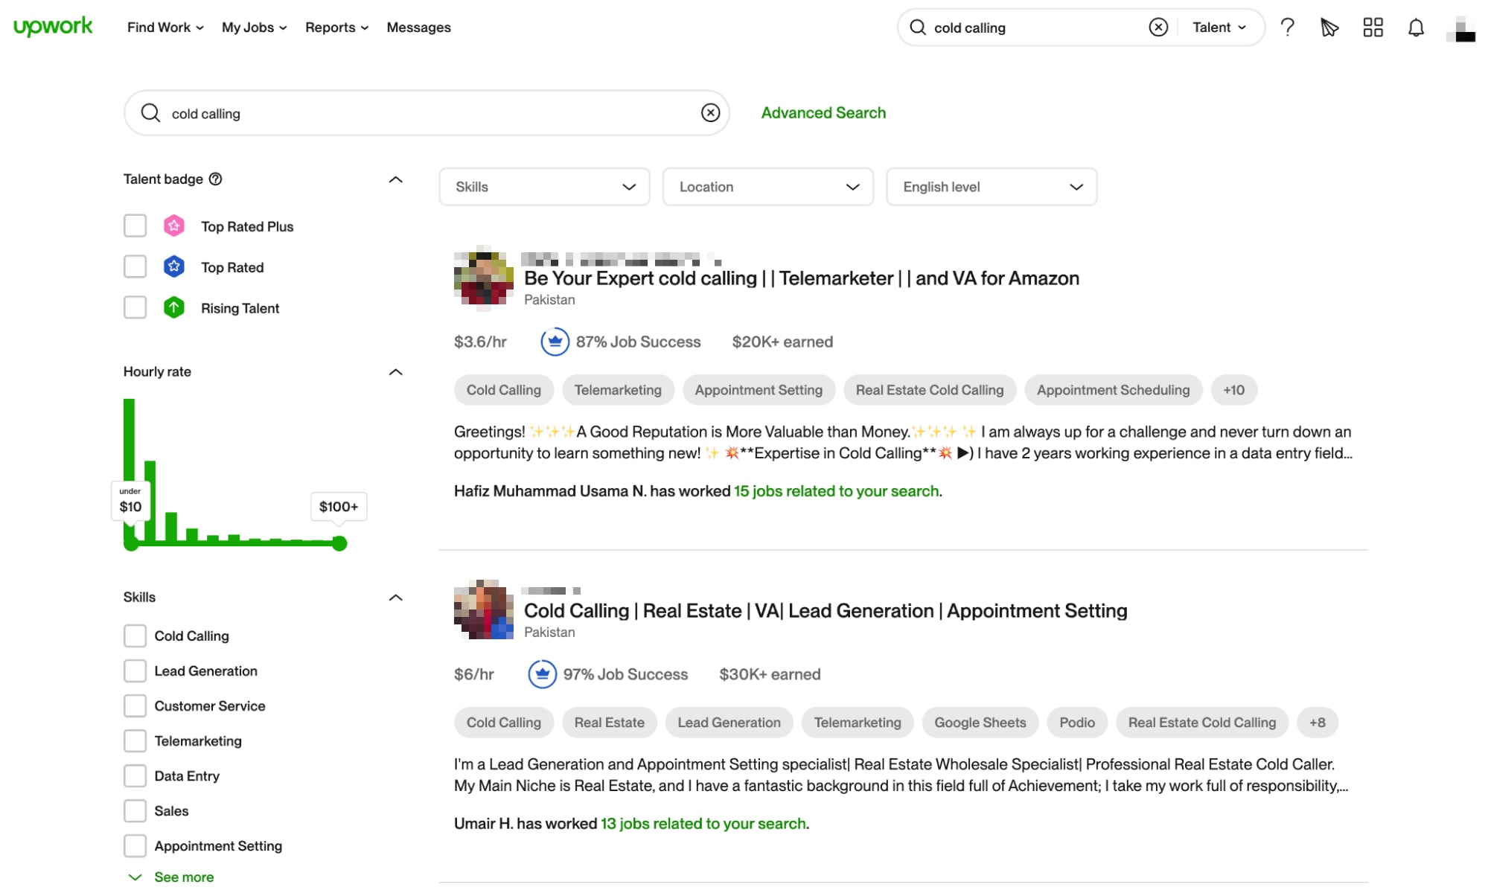Click the green Rising Talent badge icon
Screen dimensions: 1488x896
(173, 307)
